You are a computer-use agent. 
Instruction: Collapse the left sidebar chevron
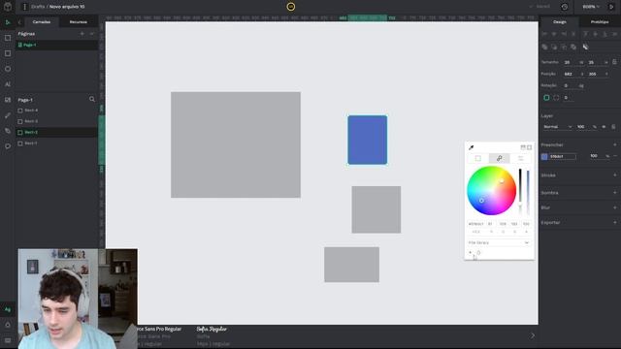pyautogui.click(x=19, y=22)
